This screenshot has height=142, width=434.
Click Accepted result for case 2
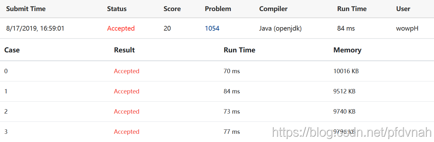(x=127, y=112)
